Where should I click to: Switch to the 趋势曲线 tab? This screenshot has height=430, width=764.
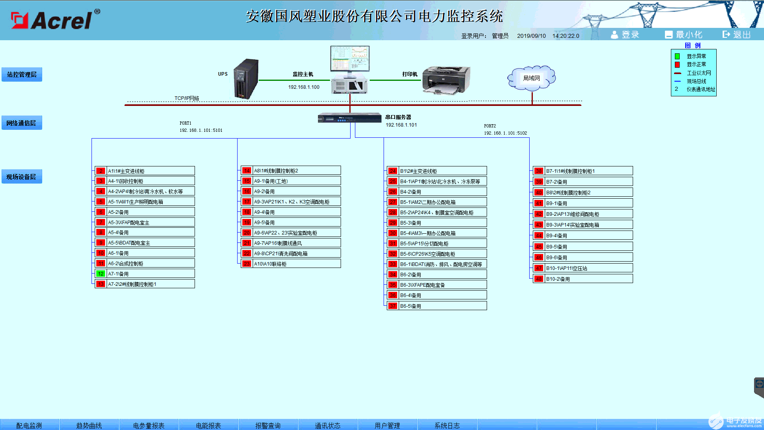(x=88, y=425)
